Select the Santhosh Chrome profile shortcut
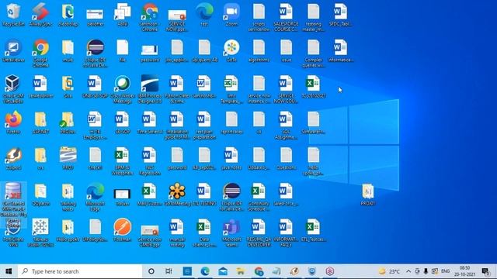 150,17
